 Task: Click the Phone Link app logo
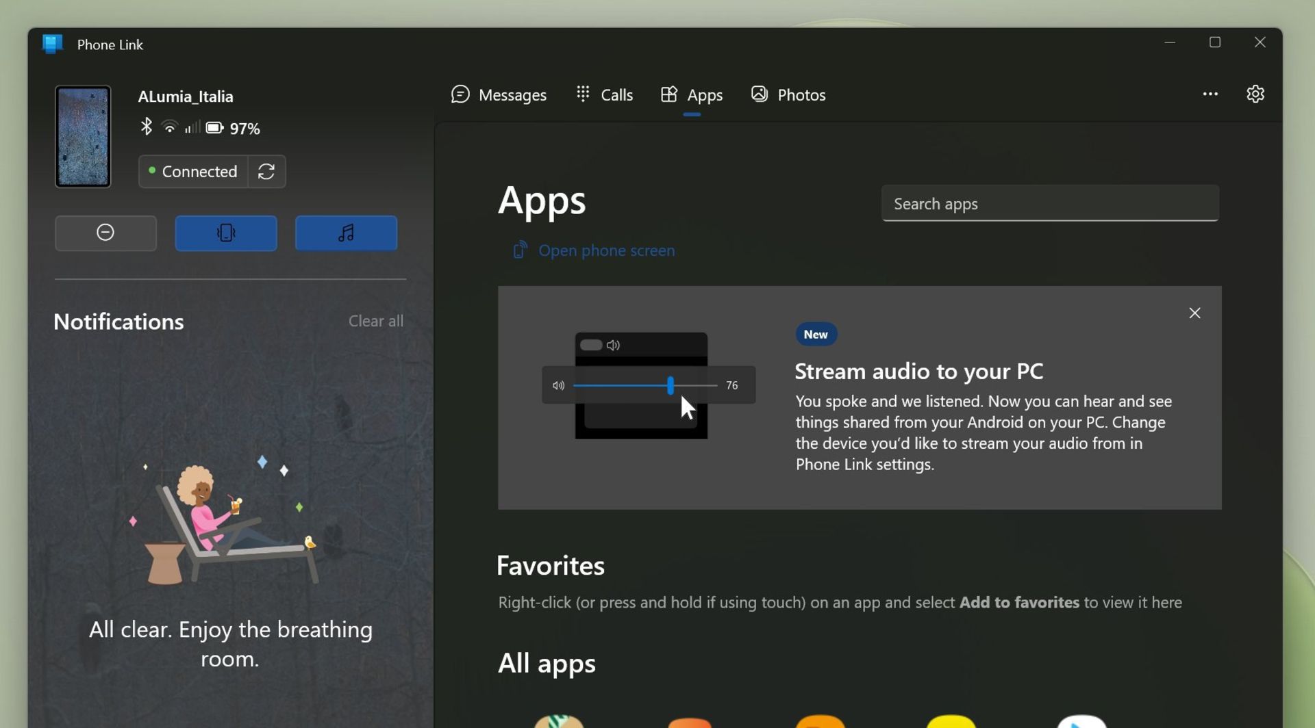(x=52, y=44)
